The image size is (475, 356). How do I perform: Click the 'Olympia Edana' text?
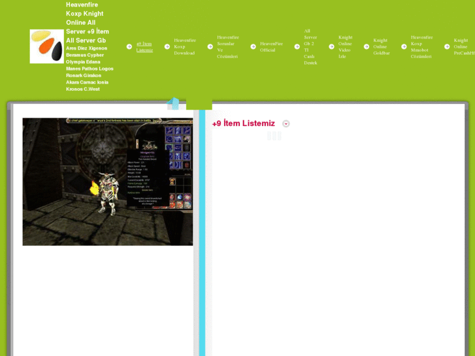[x=83, y=62]
